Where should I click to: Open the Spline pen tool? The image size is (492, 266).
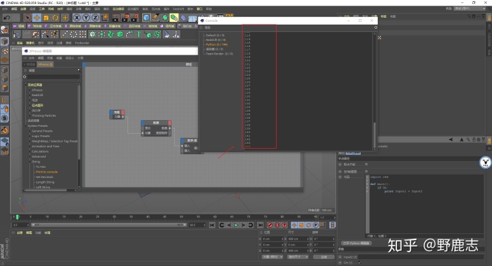pos(156,18)
